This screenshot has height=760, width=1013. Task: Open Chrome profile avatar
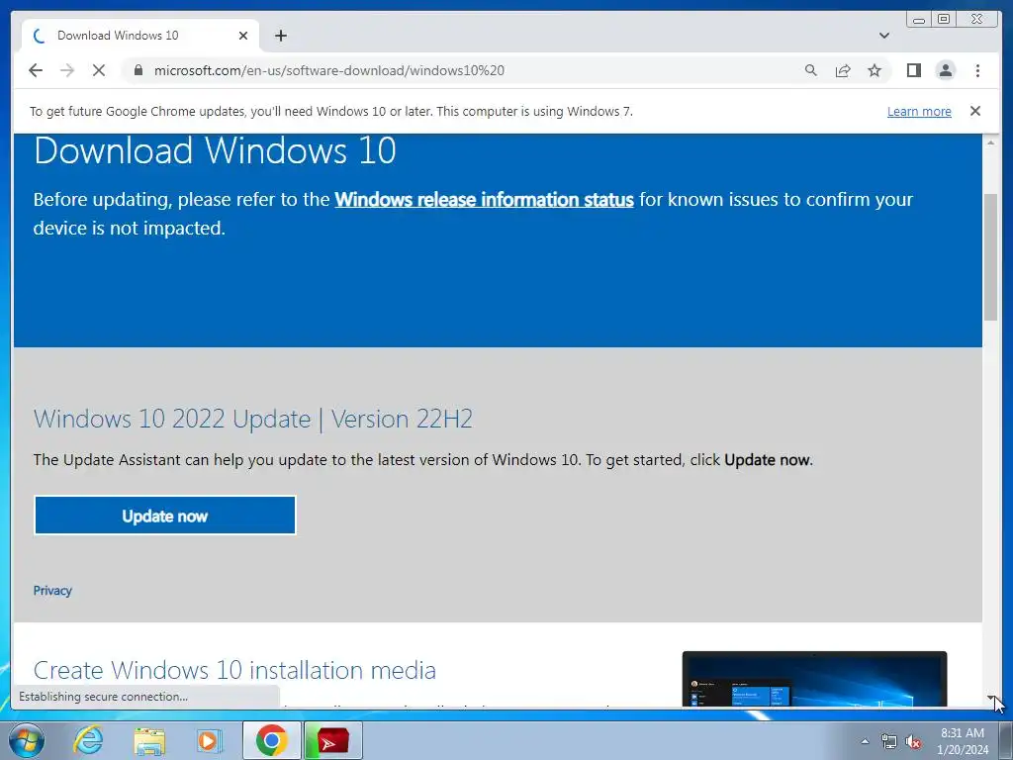[x=945, y=70]
